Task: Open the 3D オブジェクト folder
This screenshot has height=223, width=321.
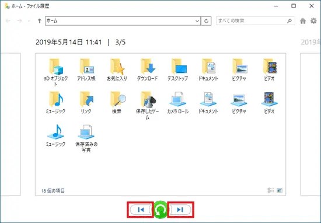Action: 55,72
